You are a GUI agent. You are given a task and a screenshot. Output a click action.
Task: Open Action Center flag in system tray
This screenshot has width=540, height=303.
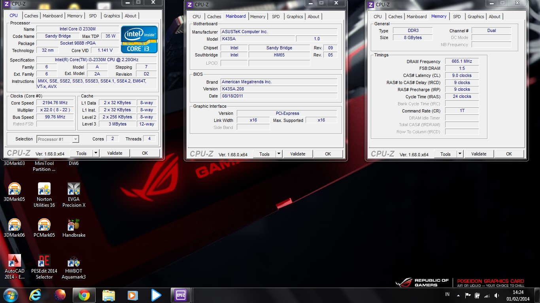coord(468,295)
